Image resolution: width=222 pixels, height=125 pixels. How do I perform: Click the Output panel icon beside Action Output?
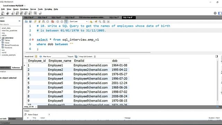(25, 115)
